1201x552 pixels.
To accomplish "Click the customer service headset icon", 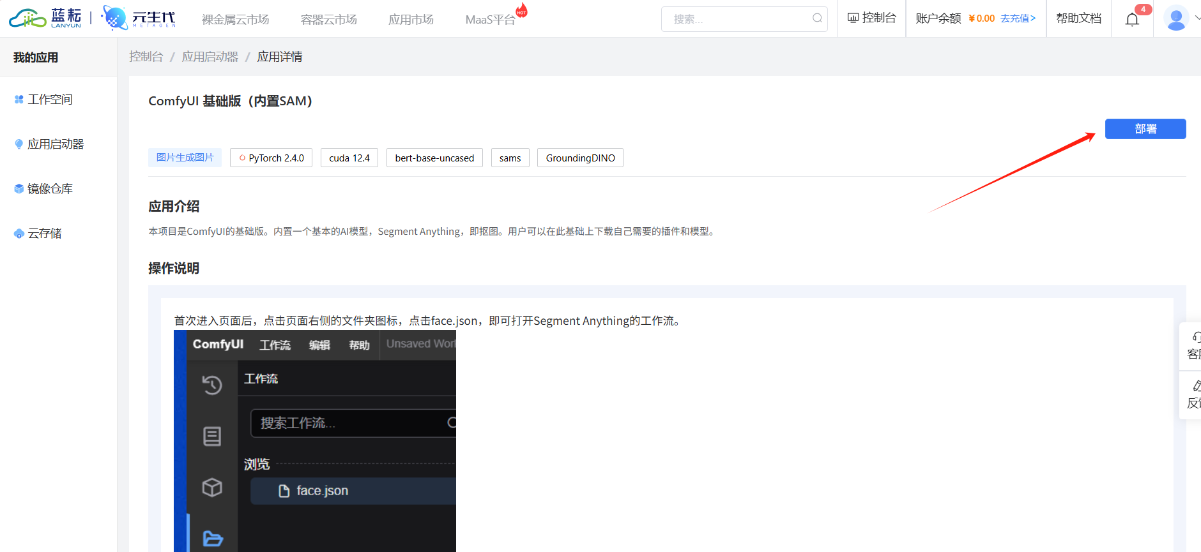I will [1196, 337].
